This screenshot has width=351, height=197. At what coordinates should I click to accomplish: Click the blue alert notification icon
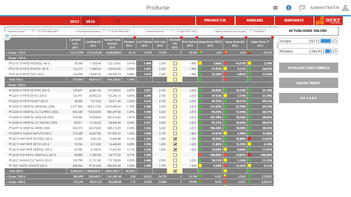click(289, 8)
